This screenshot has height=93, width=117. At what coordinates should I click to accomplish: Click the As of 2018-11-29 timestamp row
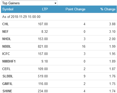59,17
